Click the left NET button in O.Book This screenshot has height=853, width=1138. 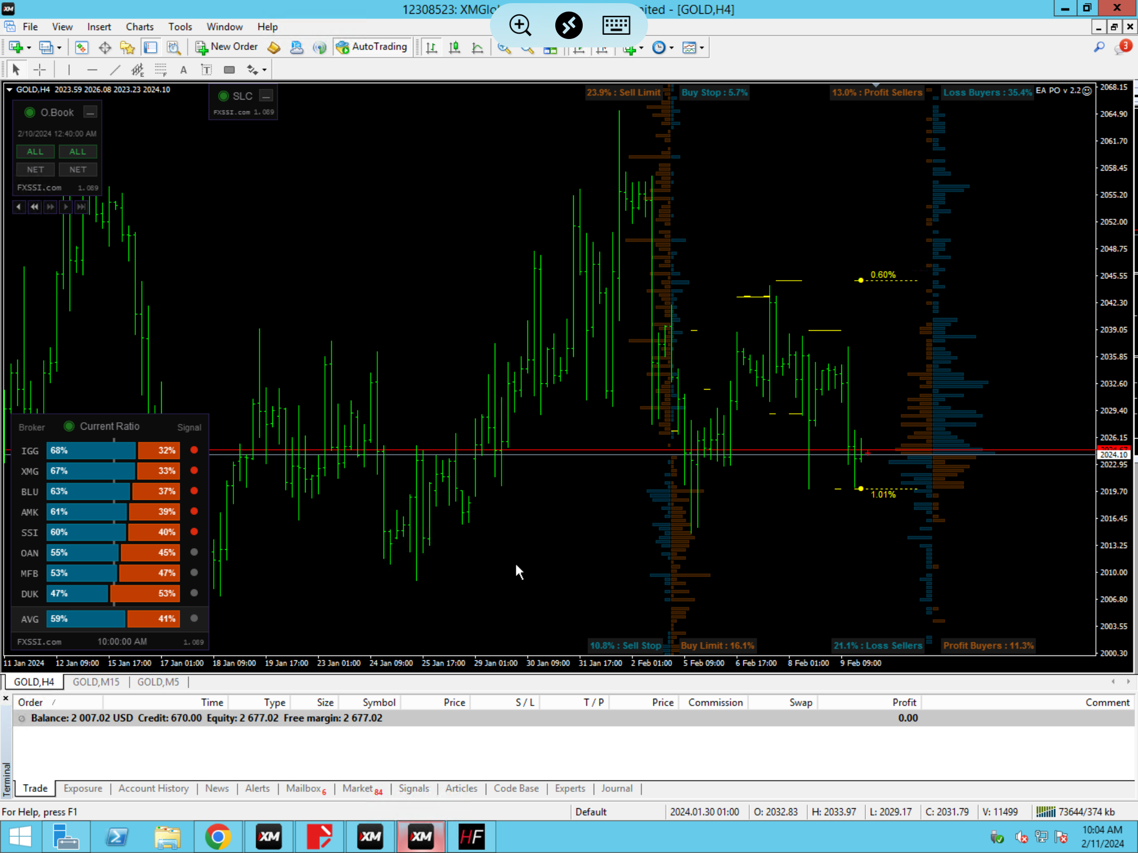(x=35, y=170)
